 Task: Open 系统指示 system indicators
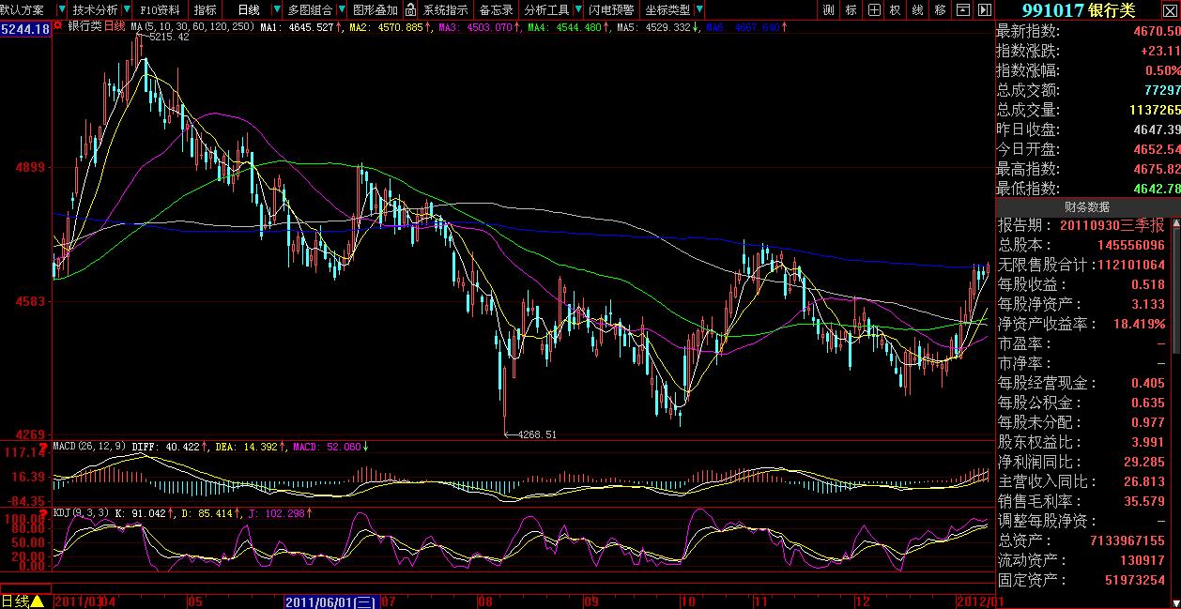(445, 9)
